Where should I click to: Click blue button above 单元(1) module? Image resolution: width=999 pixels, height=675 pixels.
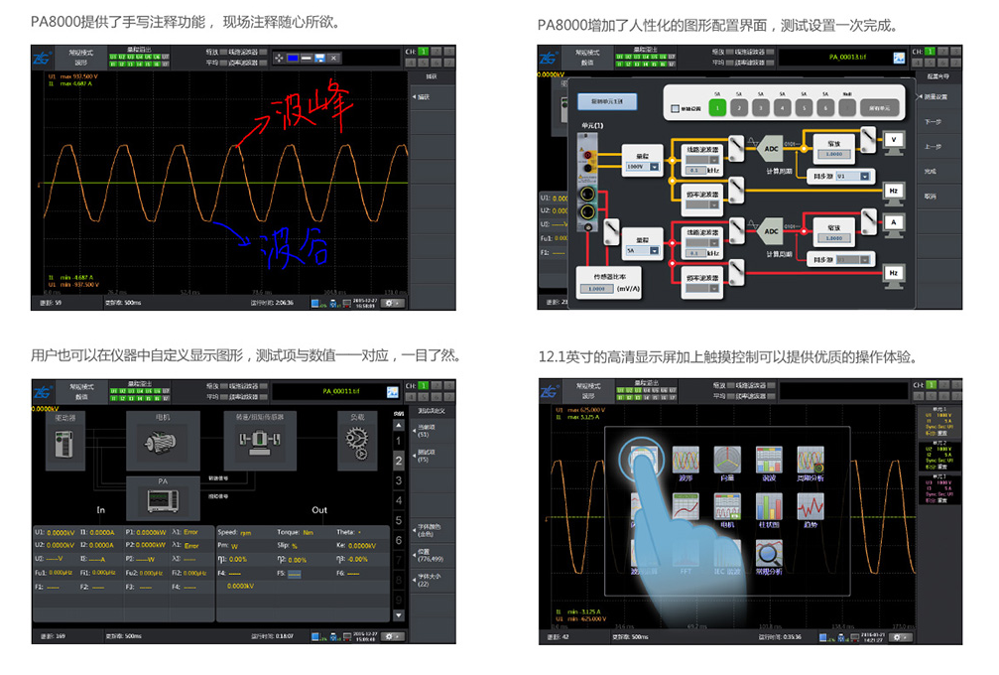coord(607,101)
